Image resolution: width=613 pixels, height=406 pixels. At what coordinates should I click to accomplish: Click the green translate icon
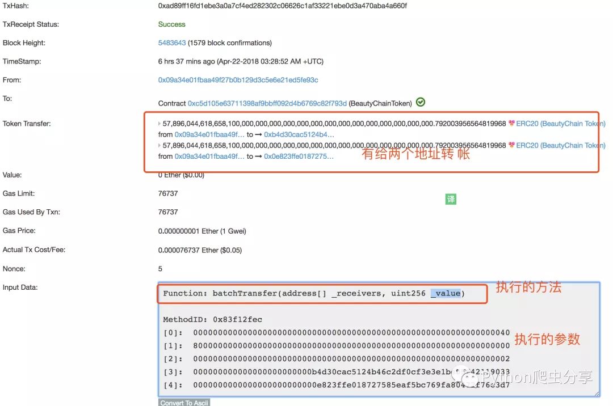pyautogui.click(x=451, y=199)
